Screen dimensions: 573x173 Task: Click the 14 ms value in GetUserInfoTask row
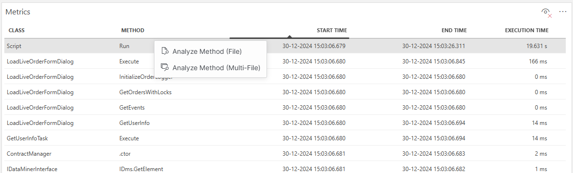point(539,138)
